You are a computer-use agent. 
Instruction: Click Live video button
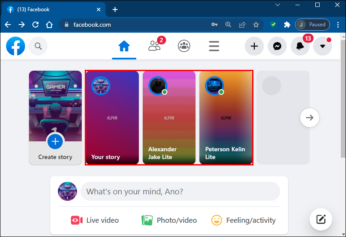pyautogui.click(x=95, y=220)
